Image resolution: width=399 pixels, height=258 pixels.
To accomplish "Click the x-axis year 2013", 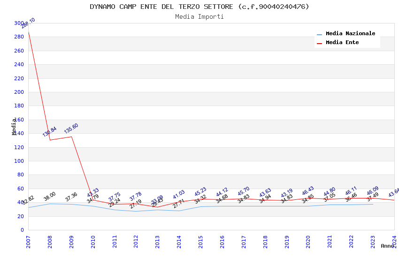I will [x=158, y=242].
